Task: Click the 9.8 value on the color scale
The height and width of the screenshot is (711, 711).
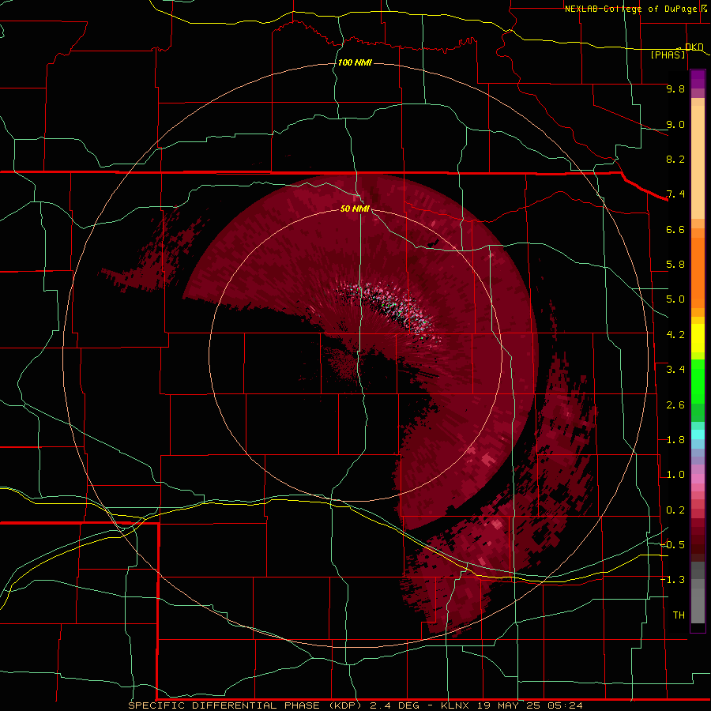Action: (675, 88)
